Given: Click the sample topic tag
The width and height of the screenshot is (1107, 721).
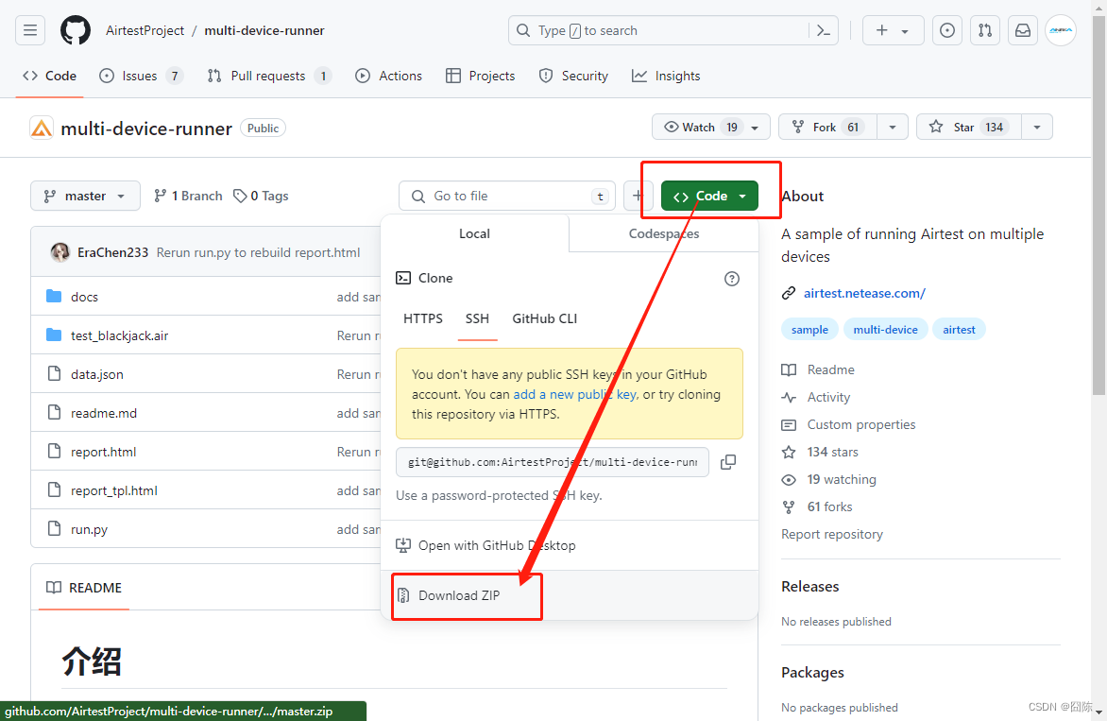Looking at the screenshot, I should (x=809, y=330).
